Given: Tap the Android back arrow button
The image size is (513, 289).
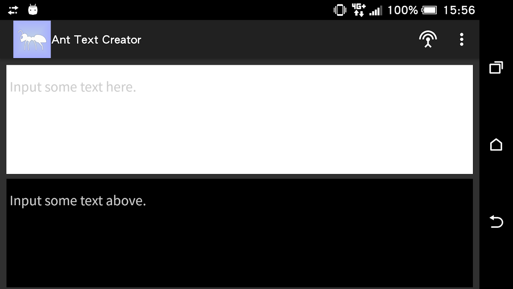Looking at the screenshot, I should coord(496,221).
